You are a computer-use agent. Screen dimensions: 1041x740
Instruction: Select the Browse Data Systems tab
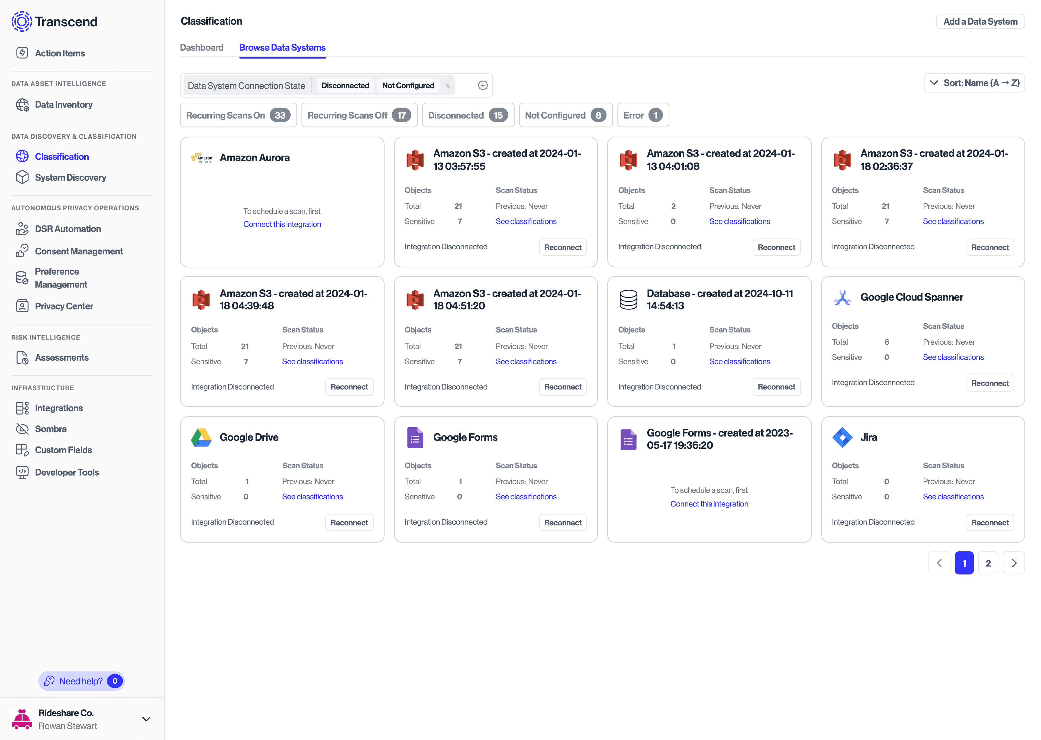point(282,47)
